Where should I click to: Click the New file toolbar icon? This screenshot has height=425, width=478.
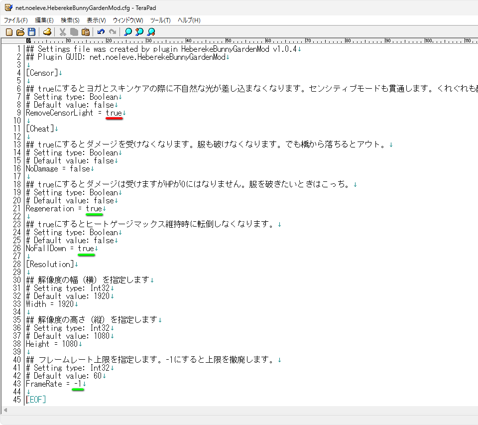[9, 32]
